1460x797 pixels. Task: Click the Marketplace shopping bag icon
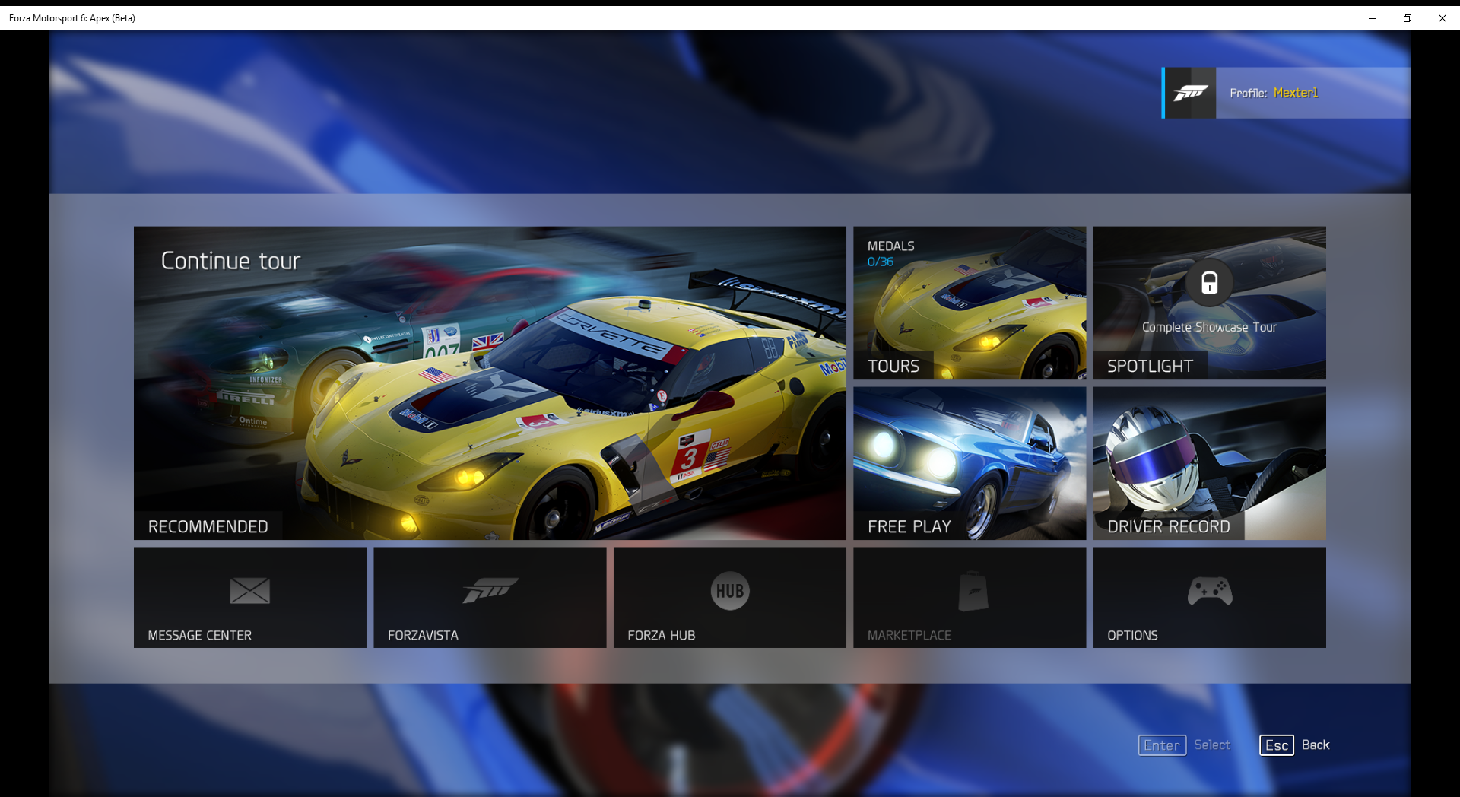coord(973,591)
